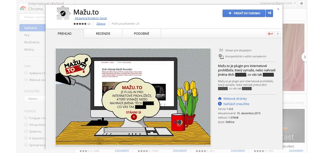Click the report abuse exclamation icon
325x153 pixels.
click(220, 104)
